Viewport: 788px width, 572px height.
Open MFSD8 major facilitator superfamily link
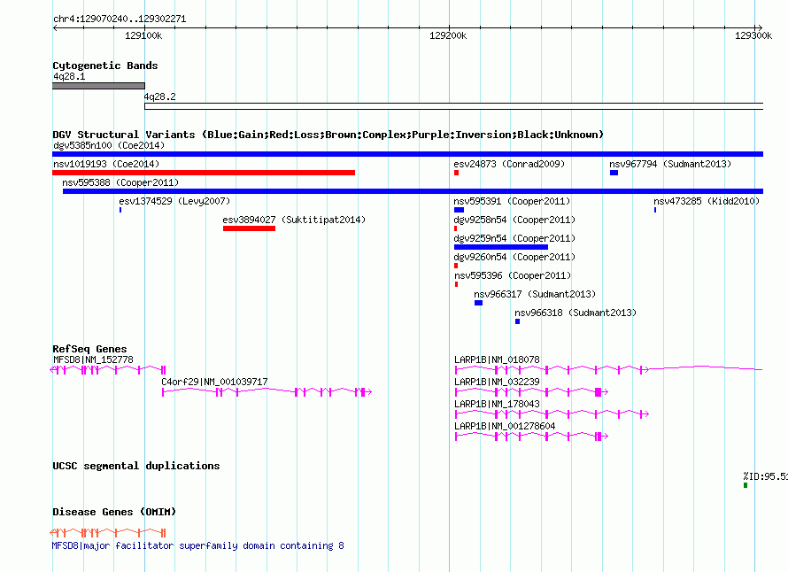(x=198, y=545)
